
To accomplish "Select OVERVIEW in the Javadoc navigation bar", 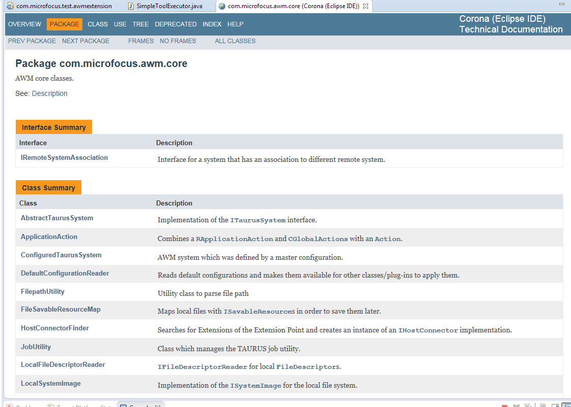I will [24, 24].
